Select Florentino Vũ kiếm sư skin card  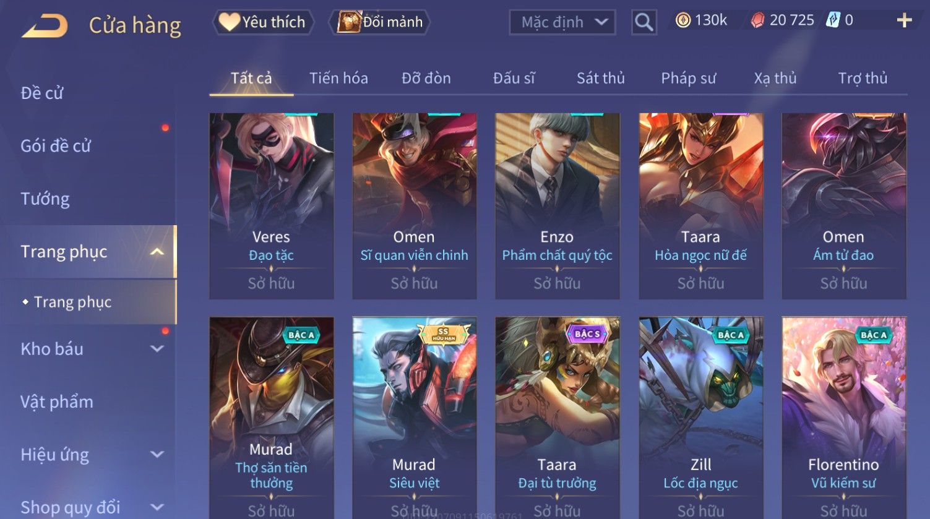(844, 418)
